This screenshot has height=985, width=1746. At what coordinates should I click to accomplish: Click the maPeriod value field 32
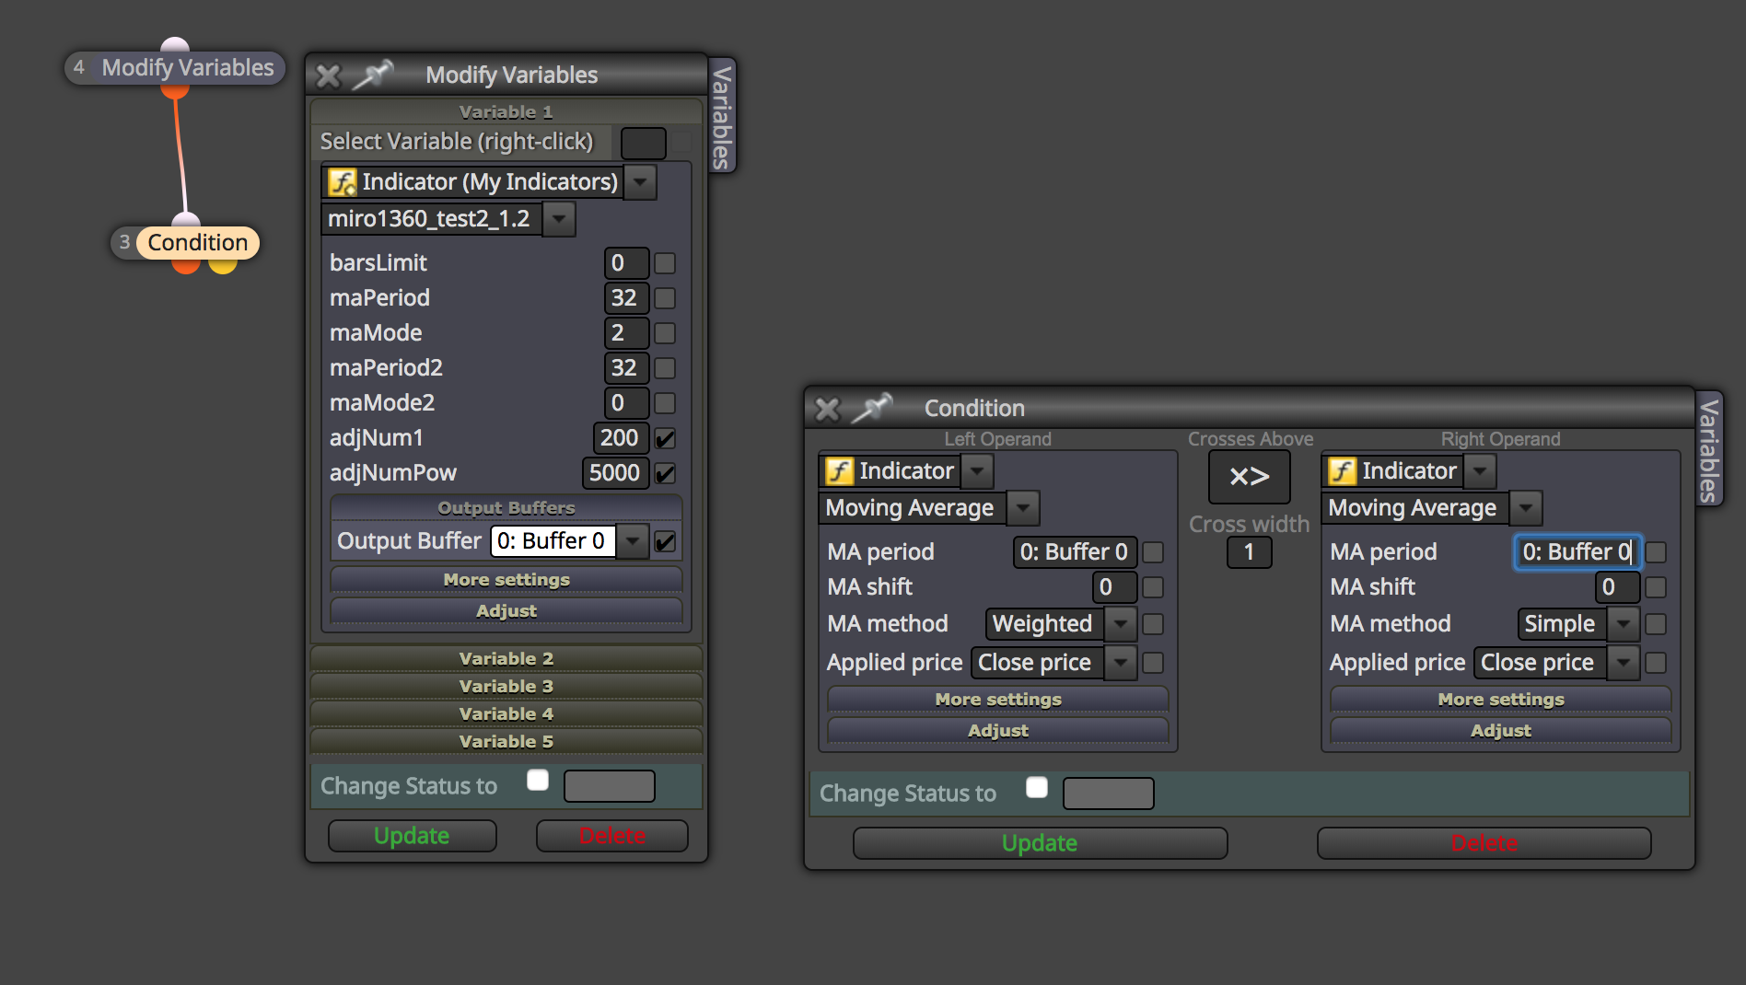pyautogui.click(x=626, y=298)
